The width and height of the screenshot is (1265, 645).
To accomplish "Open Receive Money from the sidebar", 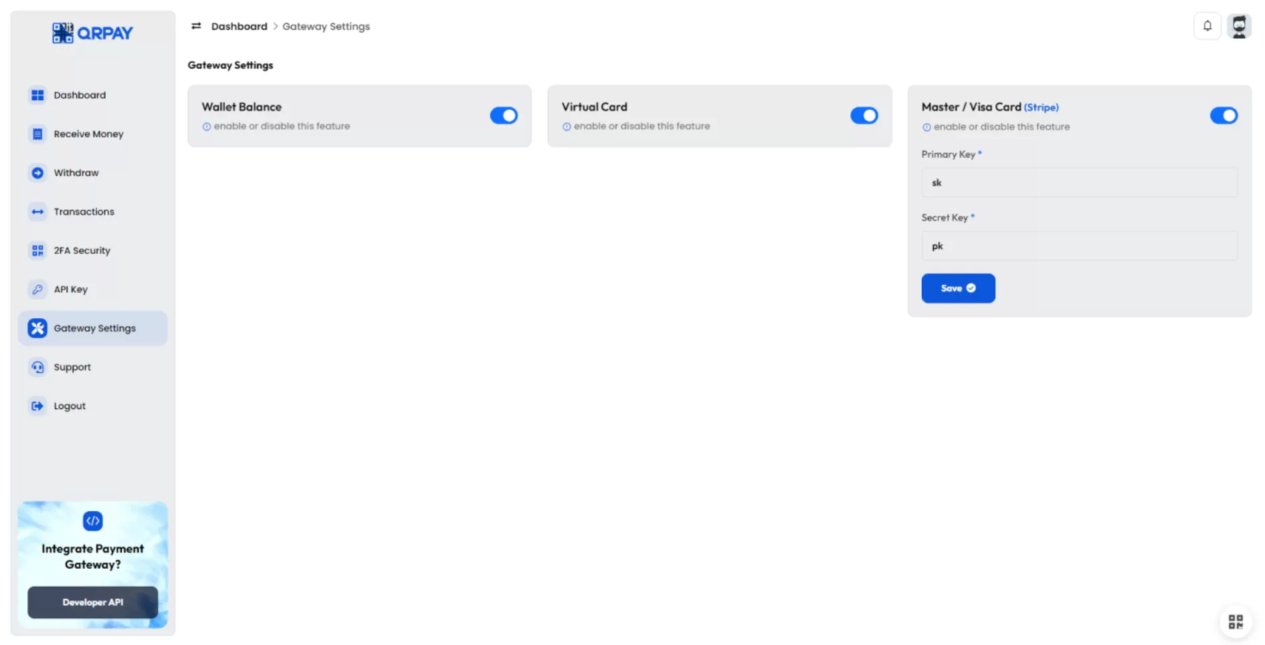I will tap(88, 134).
